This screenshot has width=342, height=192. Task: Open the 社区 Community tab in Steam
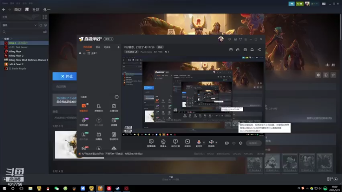tap(36, 9)
